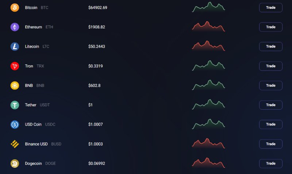Select the white BNB coin name
This screenshot has width=292, height=174.
coord(29,86)
